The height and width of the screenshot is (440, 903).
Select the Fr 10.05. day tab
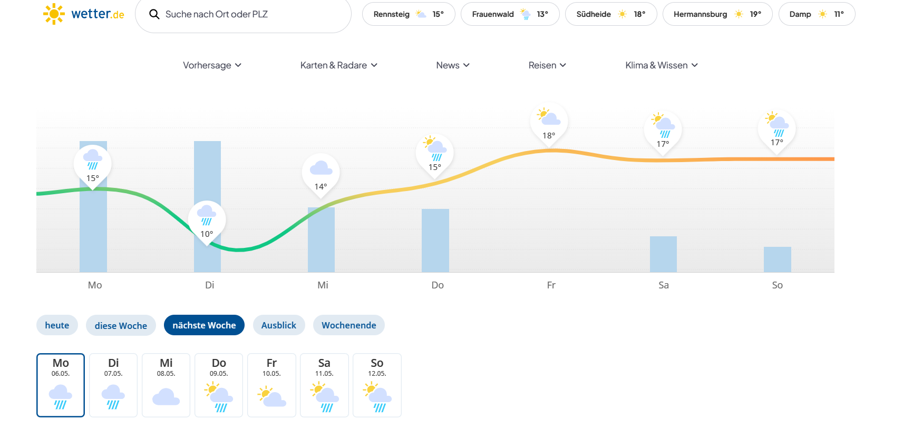(x=271, y=385)
